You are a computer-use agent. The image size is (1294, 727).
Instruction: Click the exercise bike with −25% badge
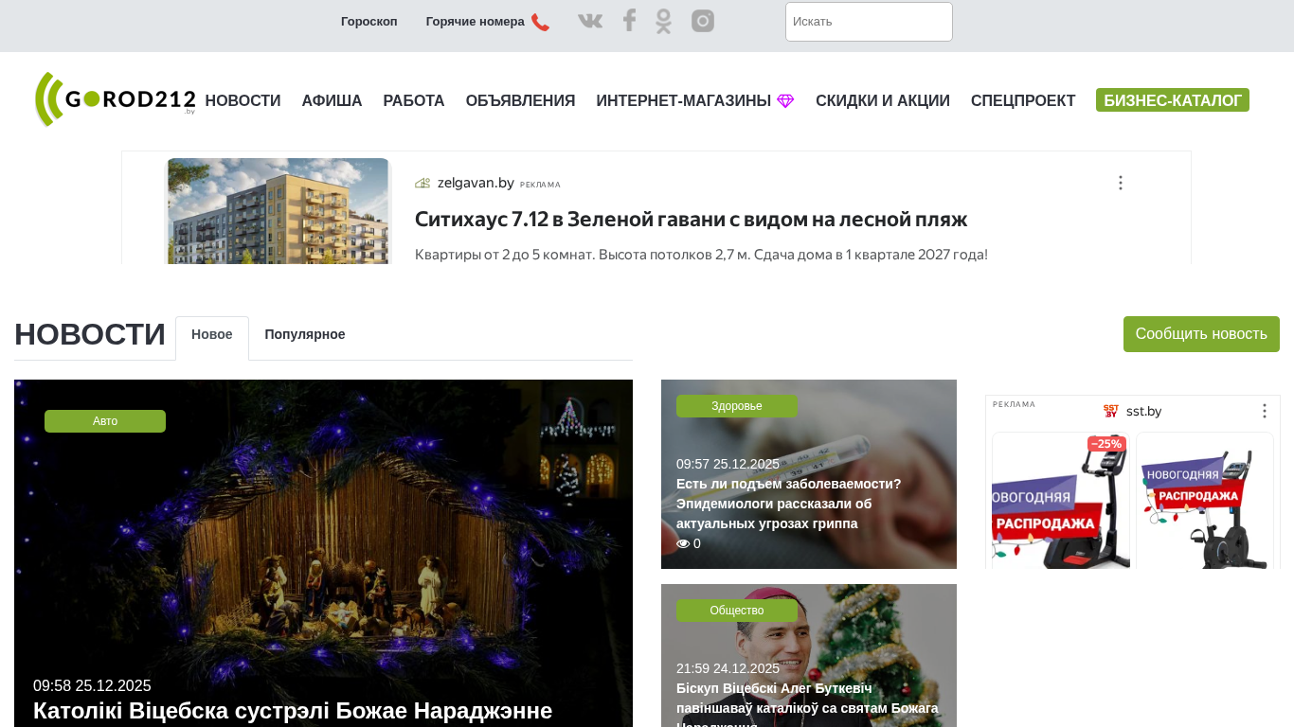1061,501
